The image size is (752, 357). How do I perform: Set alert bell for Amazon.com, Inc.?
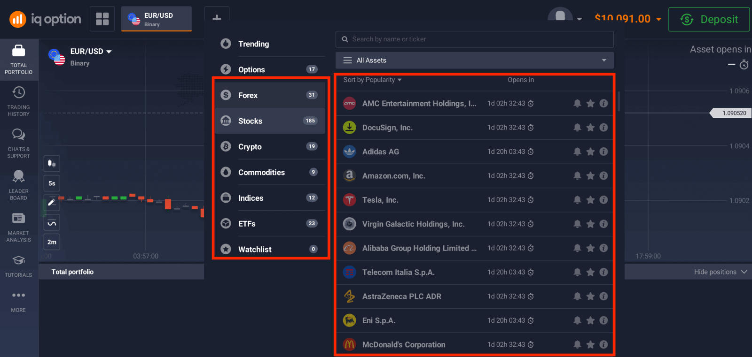click(577, 176)
